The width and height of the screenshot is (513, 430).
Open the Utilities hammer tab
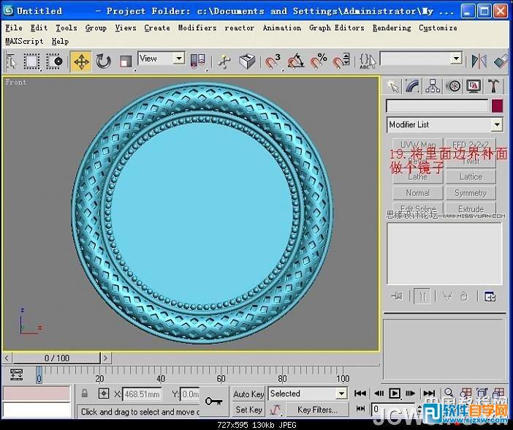point(494,86)
